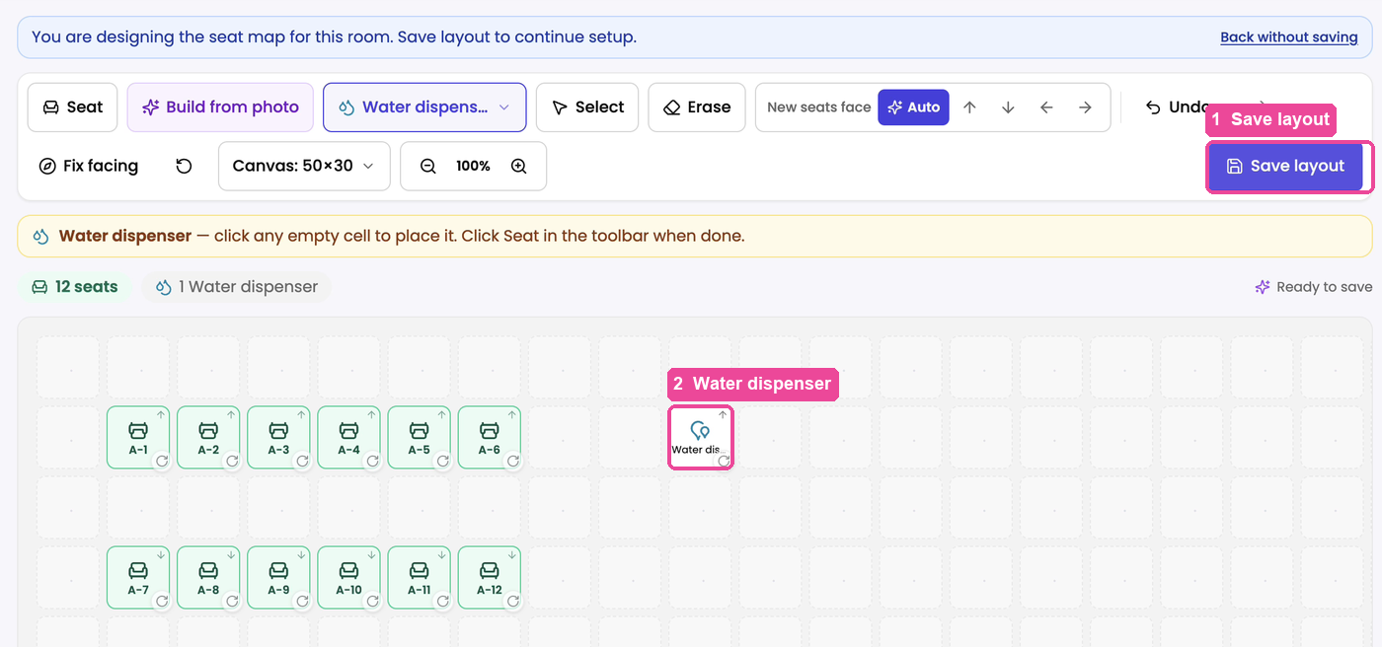Select seat A-4 on the canvas
The width and height of the screenshot is (1382, 647).
348,438
